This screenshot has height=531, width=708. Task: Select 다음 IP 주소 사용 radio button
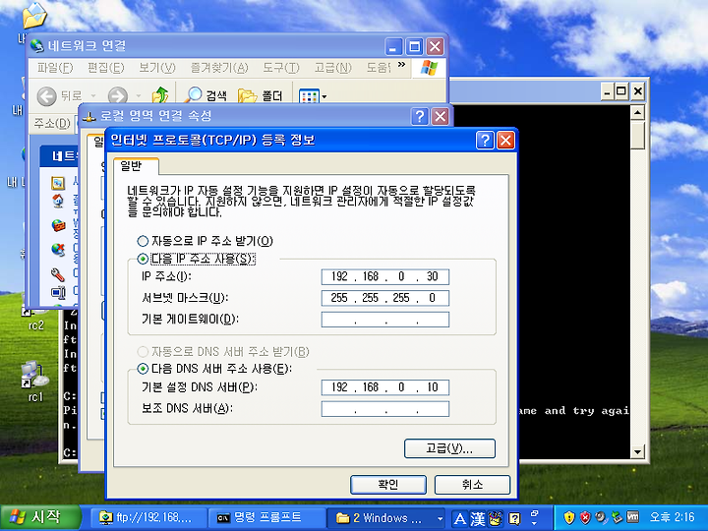coord(143,259)
